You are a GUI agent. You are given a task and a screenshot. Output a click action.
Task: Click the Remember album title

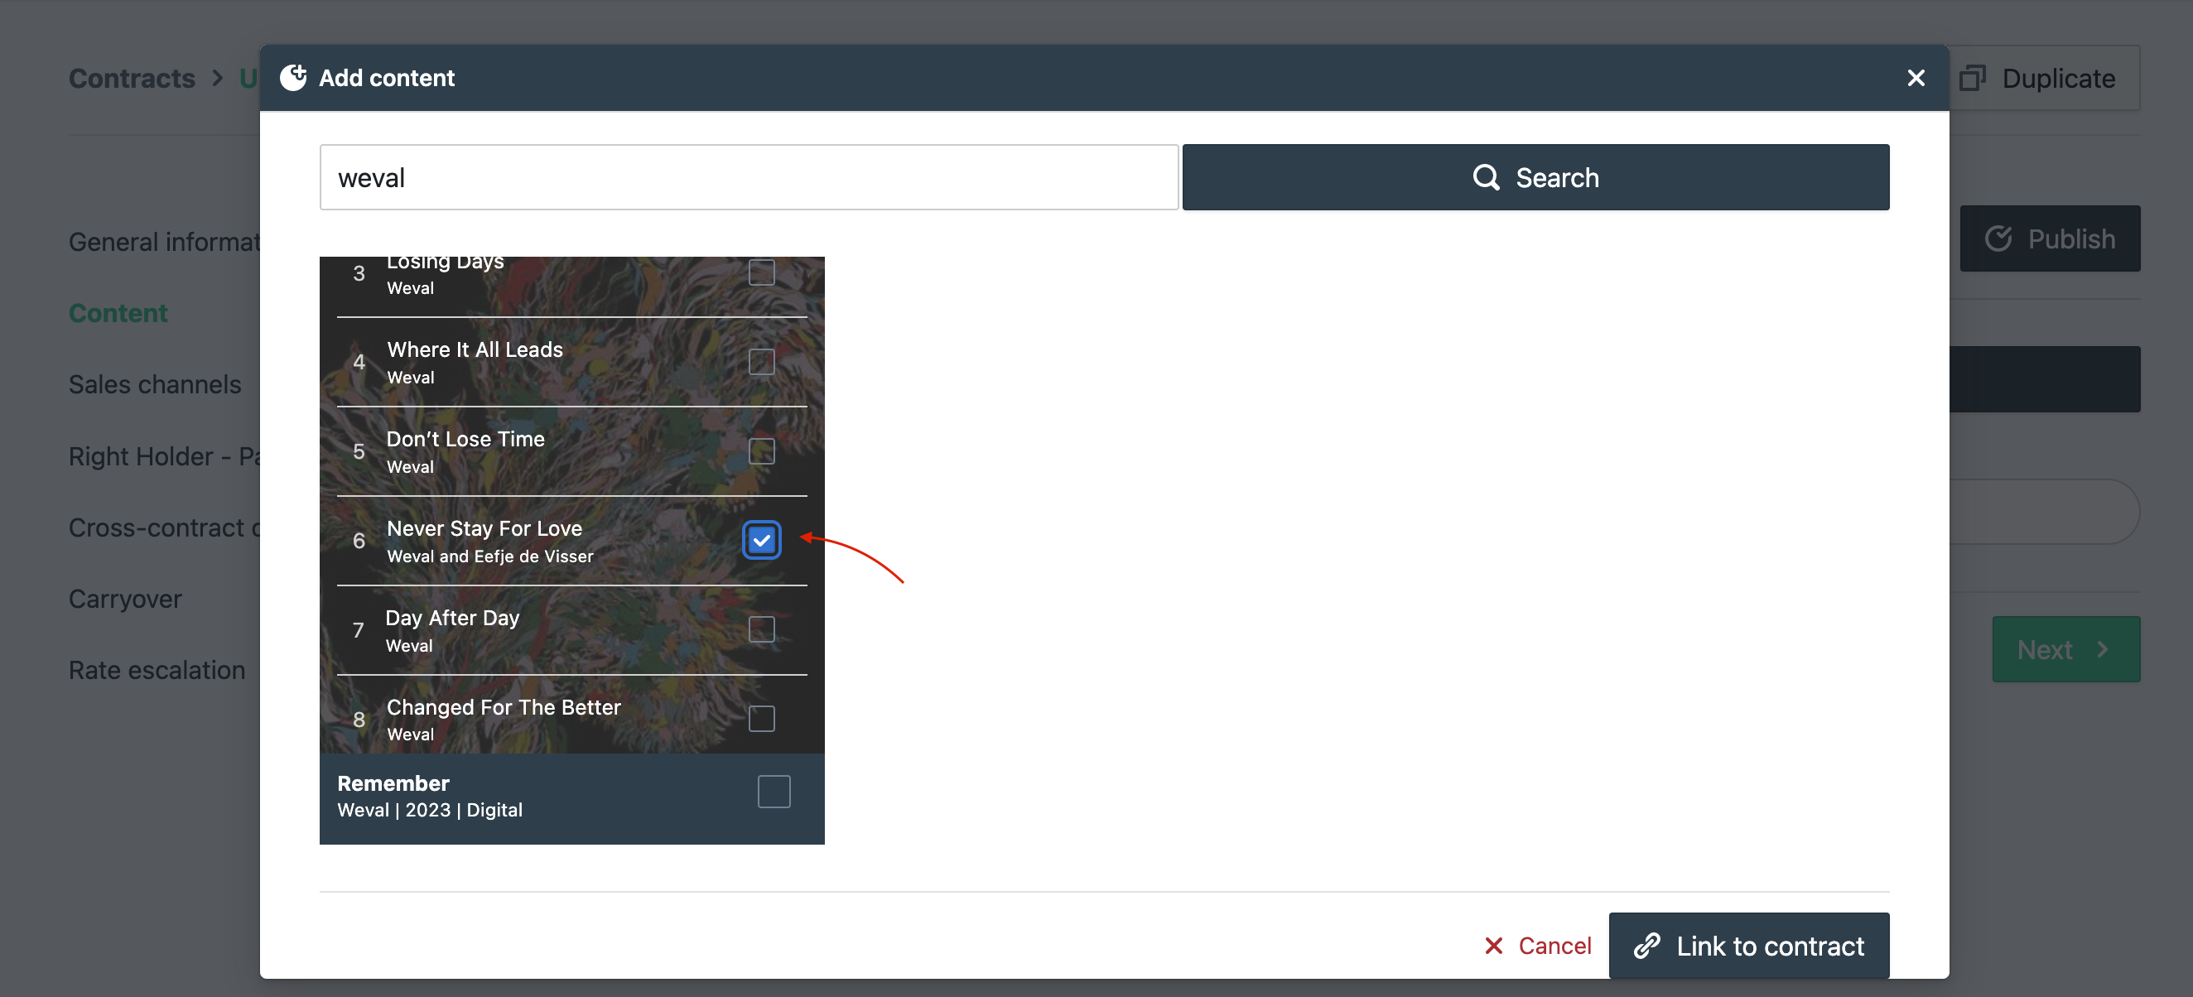(x=393, y=783)
